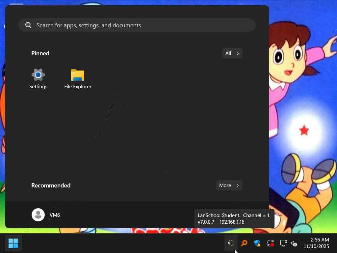Screen dimensions: 337x253
Task: Open Windows Security shield warning icon
Action: point(257,243)
